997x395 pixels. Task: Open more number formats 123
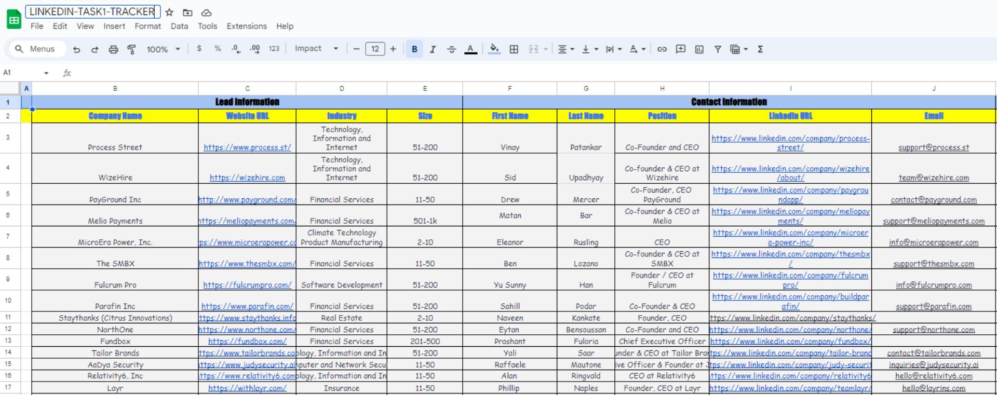click(x=274, y=49)
